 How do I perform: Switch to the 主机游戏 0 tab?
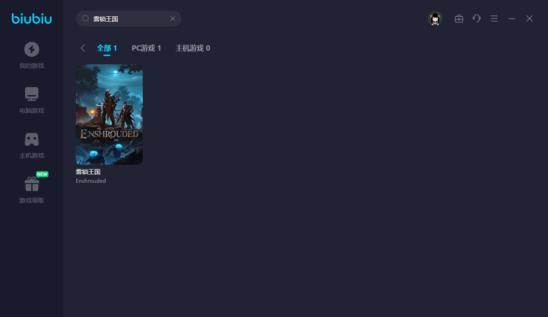click(x=193, y=48)
